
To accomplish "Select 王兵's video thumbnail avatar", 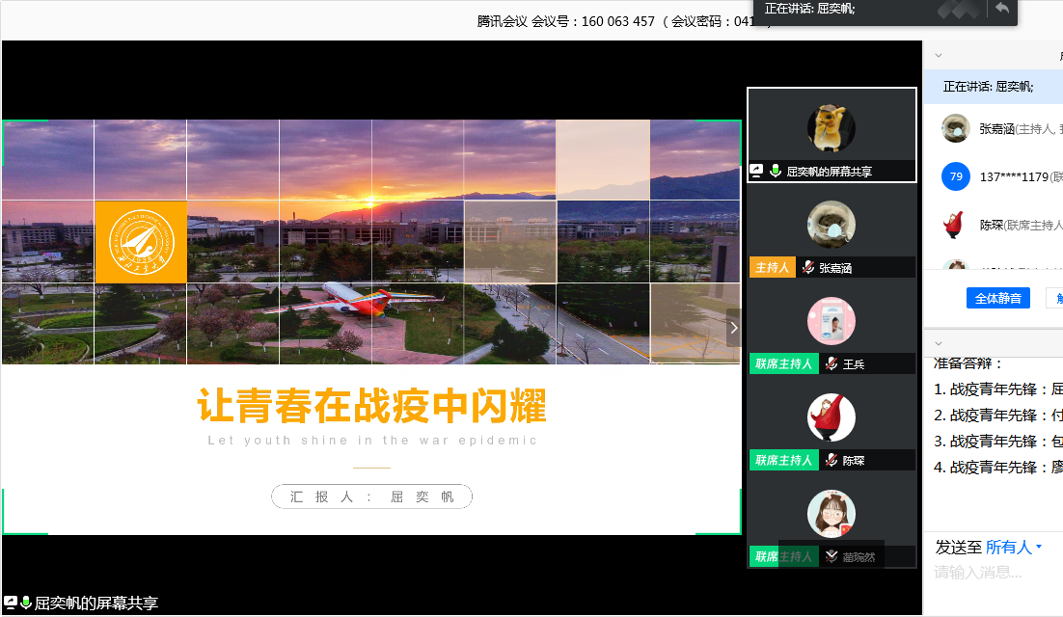I will pyautogui.click(x=831, y=321).
